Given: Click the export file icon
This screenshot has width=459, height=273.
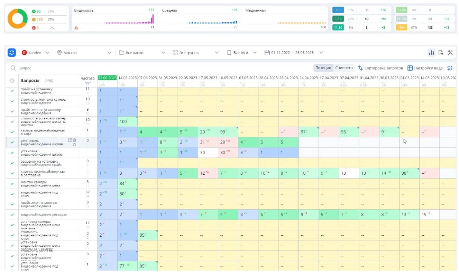Looking at the screenshot, I should [x=441, y=53].
